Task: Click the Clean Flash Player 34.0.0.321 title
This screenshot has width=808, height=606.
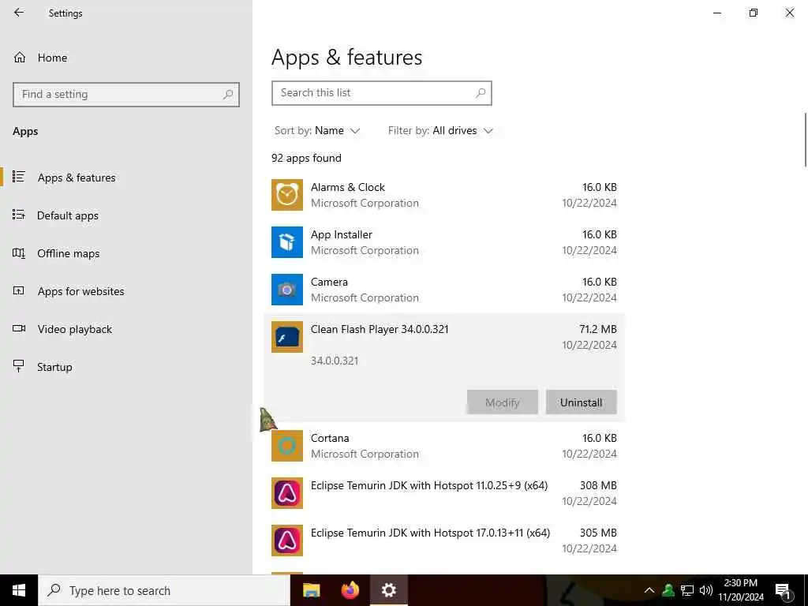Action: pos(380,329)
